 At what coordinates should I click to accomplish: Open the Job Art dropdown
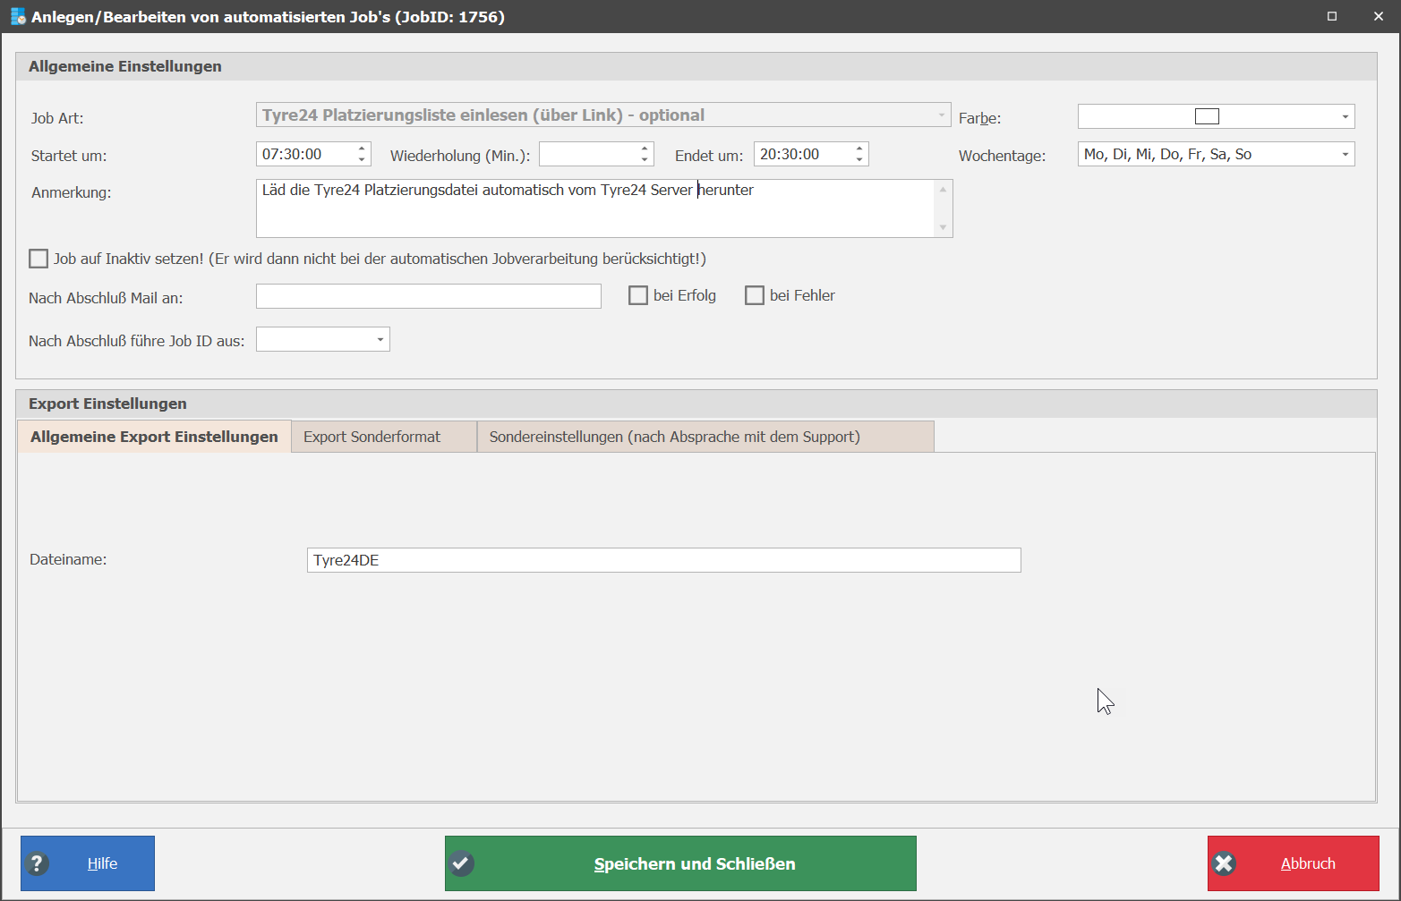[941, 115]
